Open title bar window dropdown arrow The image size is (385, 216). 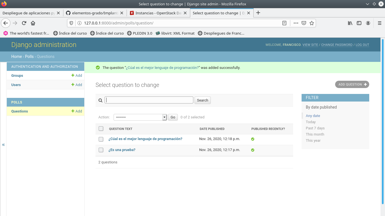[367, 4]
